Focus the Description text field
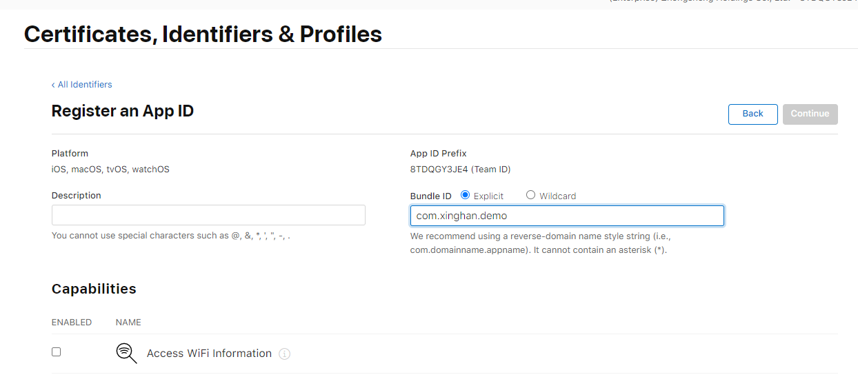 click(208, 215)
